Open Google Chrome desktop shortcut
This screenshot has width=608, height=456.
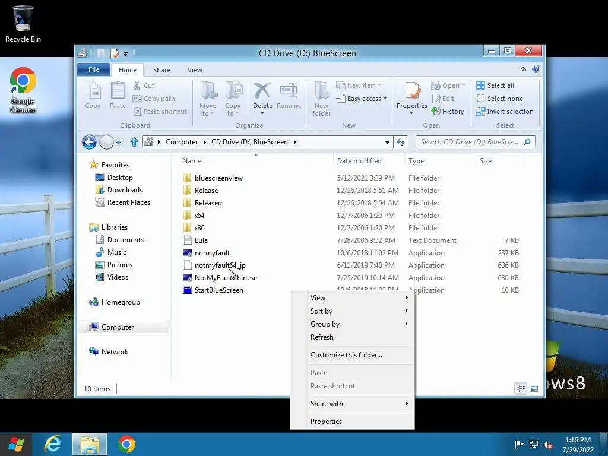(x=23, y=90)
